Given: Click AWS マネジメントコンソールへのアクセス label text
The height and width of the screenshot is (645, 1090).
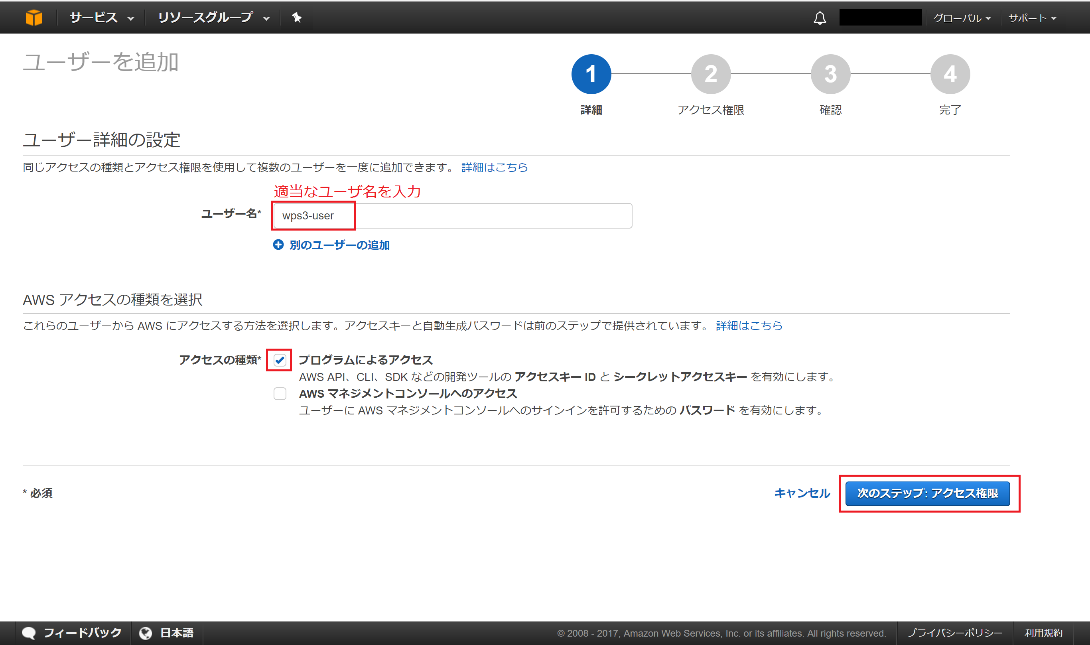Looking at the screenshot, I should click(408, 394).
